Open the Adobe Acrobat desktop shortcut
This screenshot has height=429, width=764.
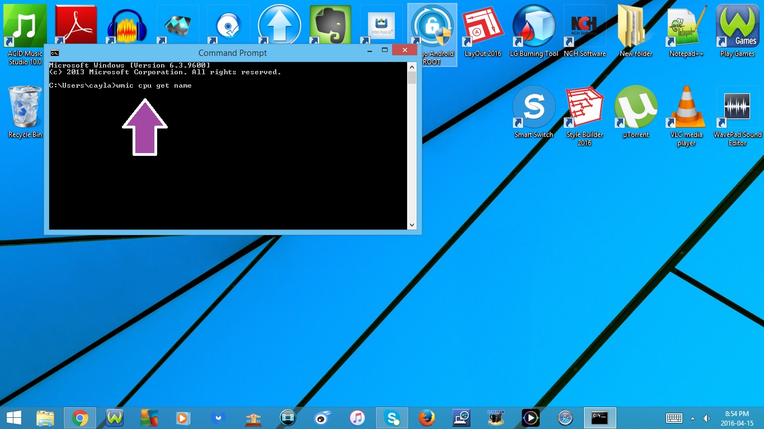tap(76, 25)
